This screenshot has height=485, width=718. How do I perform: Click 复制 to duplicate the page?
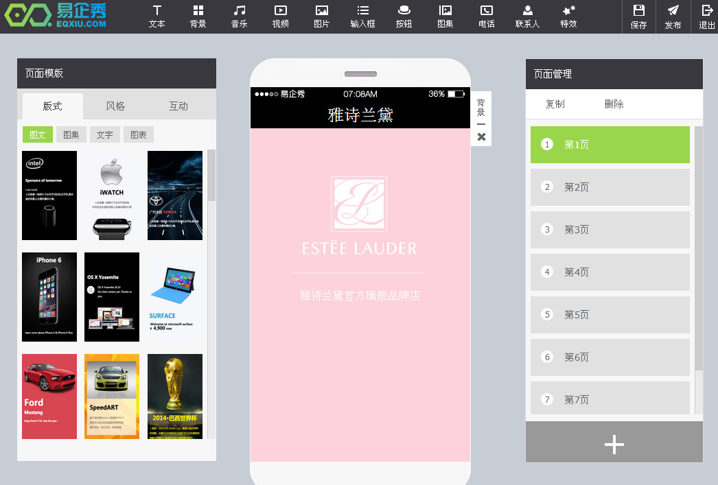[x=555, y=104]
